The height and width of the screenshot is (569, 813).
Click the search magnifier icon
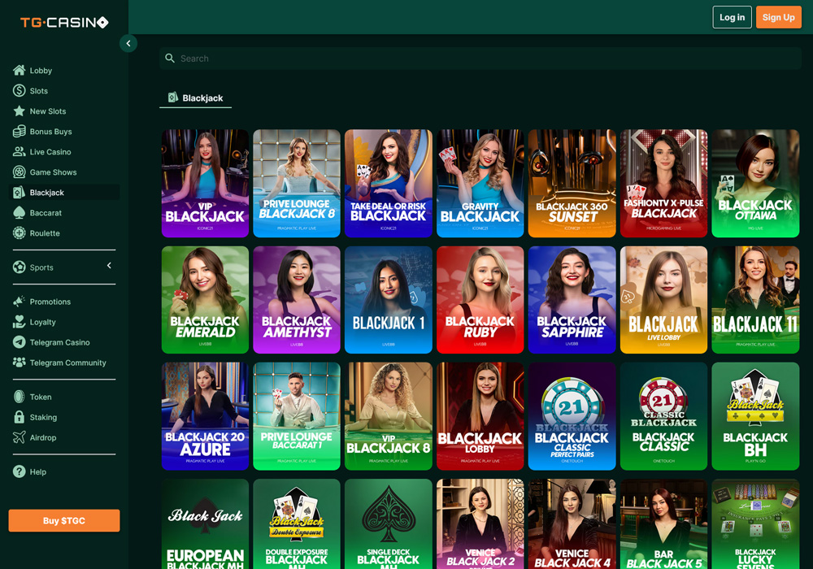170,58
